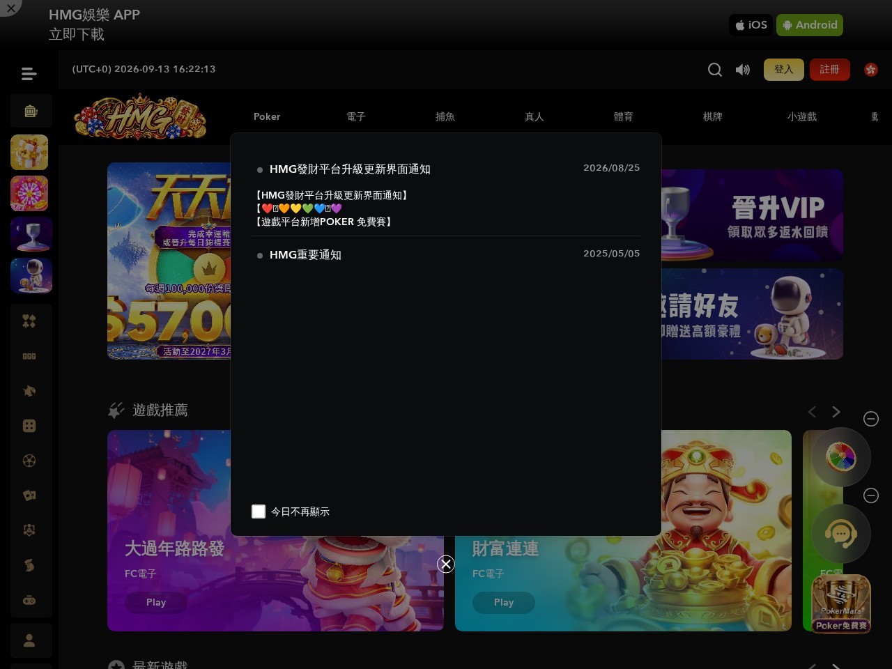Select the 777 slots sidebar icon
The height and width of the screenshot is (669, 892).
coord(29,356)
